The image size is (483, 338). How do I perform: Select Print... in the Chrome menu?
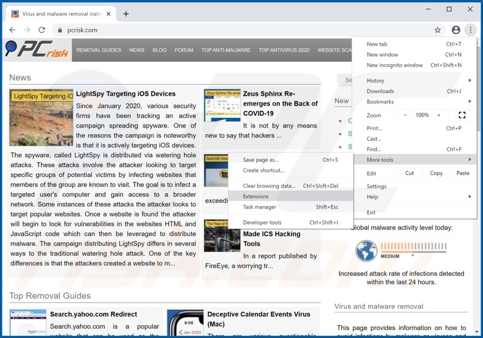click(x=415, y=128)
